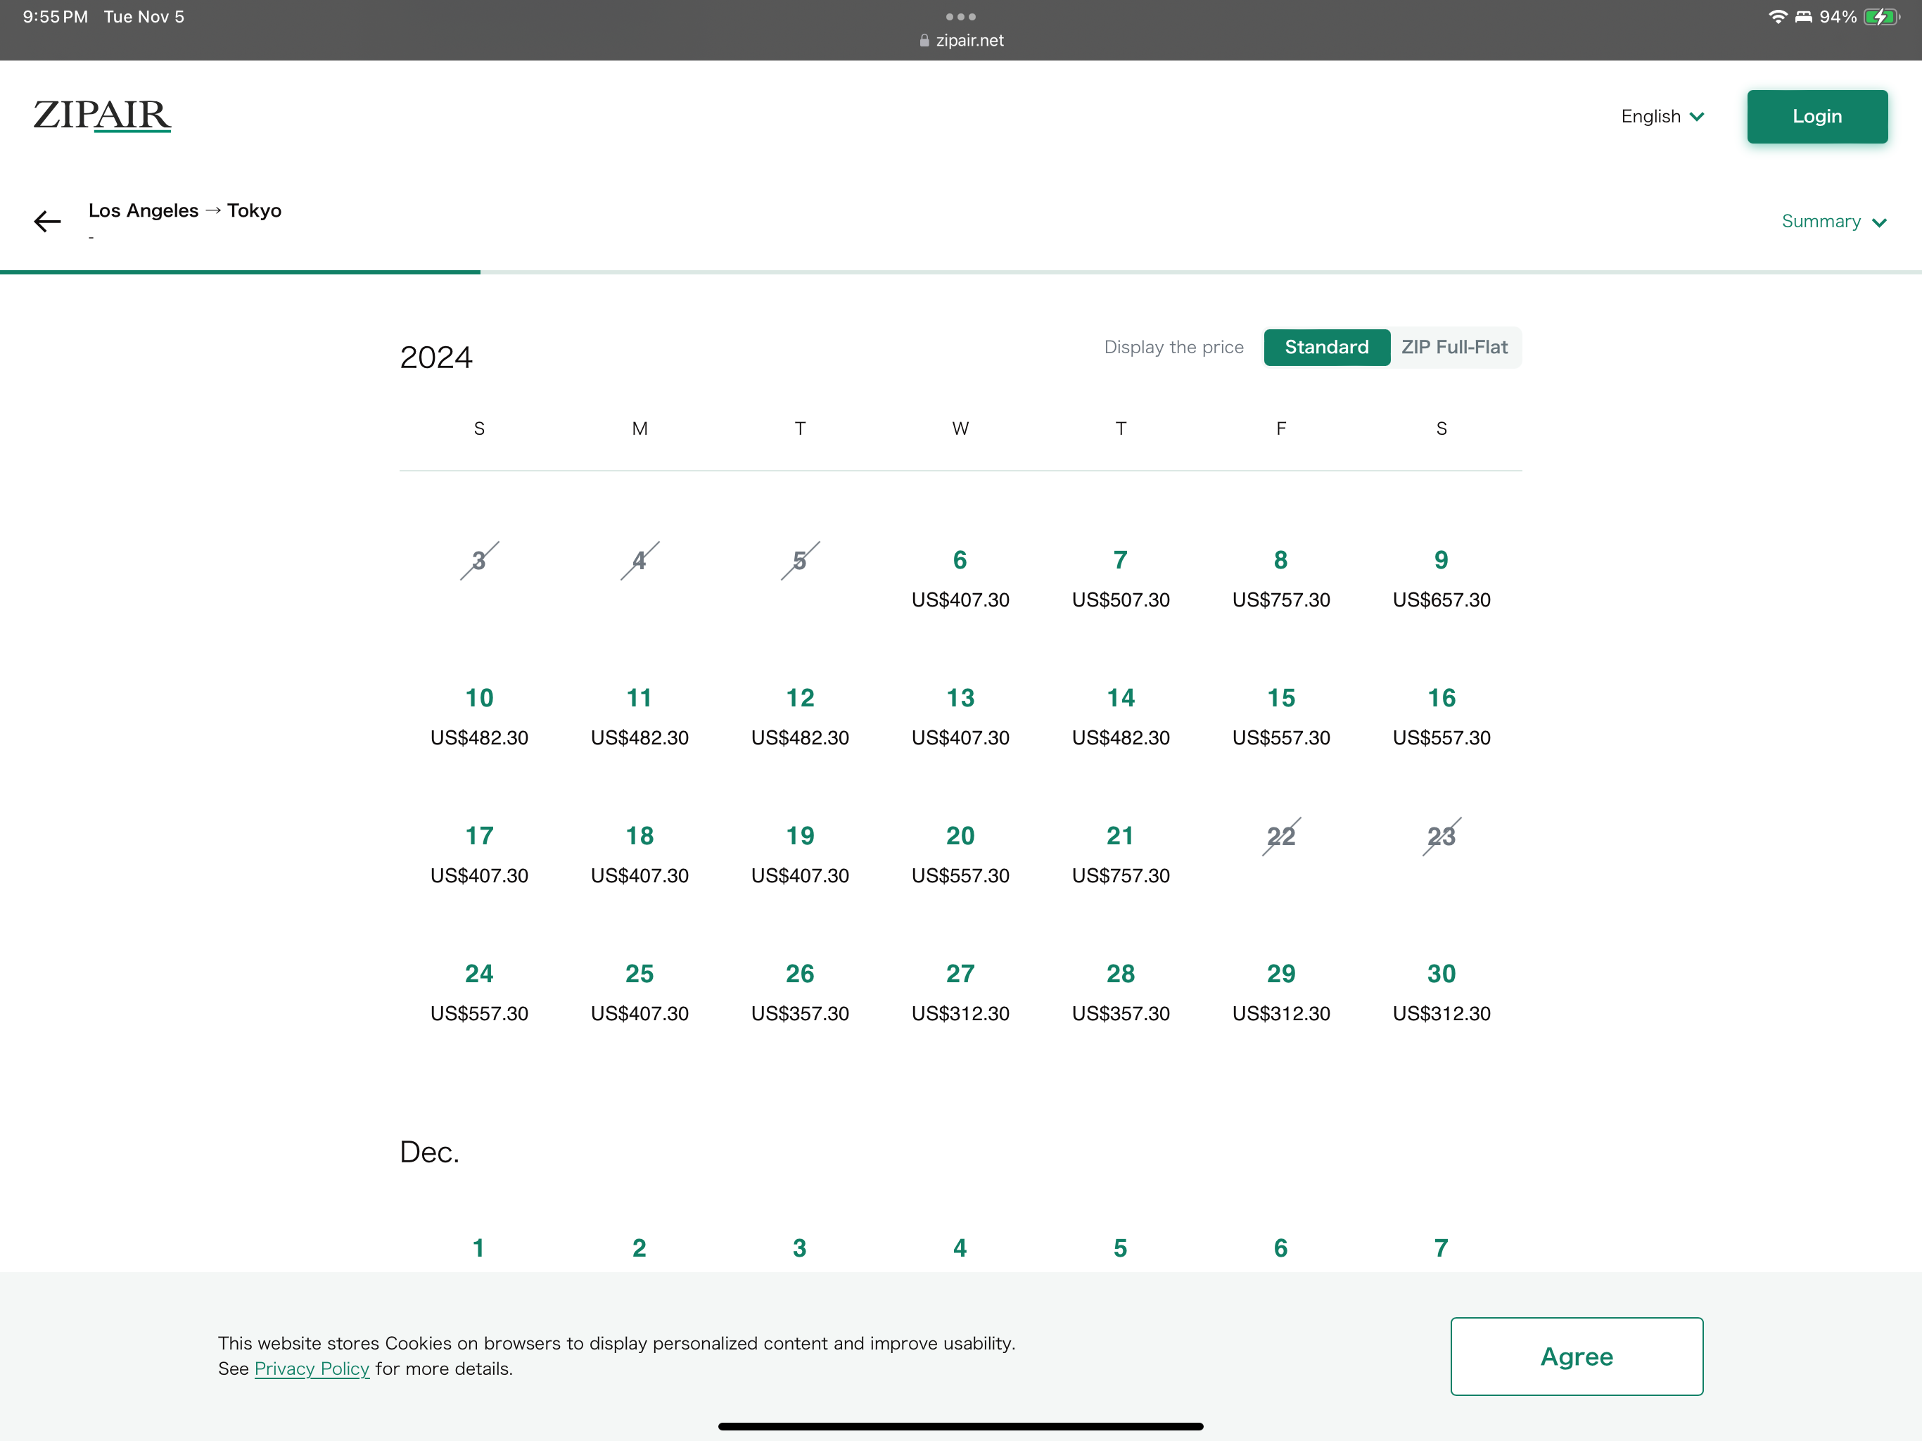Tap the Wi-Fi status icon

[1778, 16]
